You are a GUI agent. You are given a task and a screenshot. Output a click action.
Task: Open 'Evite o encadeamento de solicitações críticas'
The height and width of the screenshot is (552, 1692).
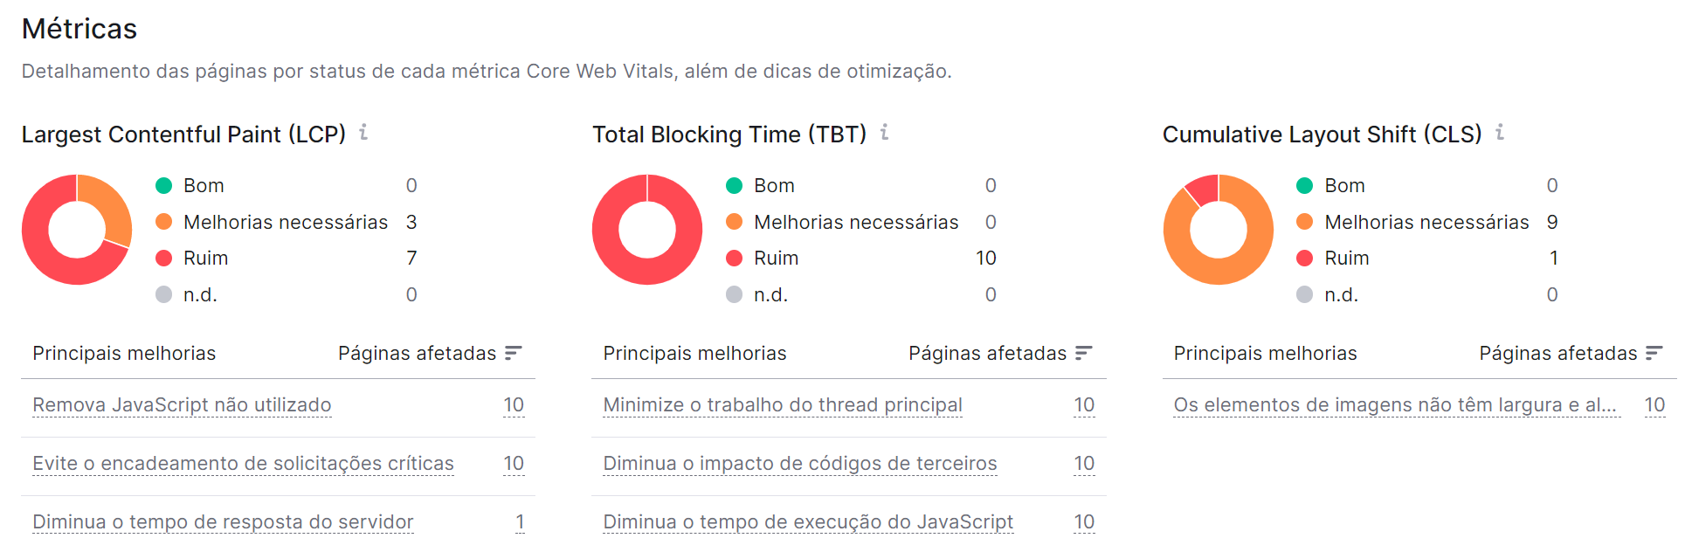tap(242, 463)
